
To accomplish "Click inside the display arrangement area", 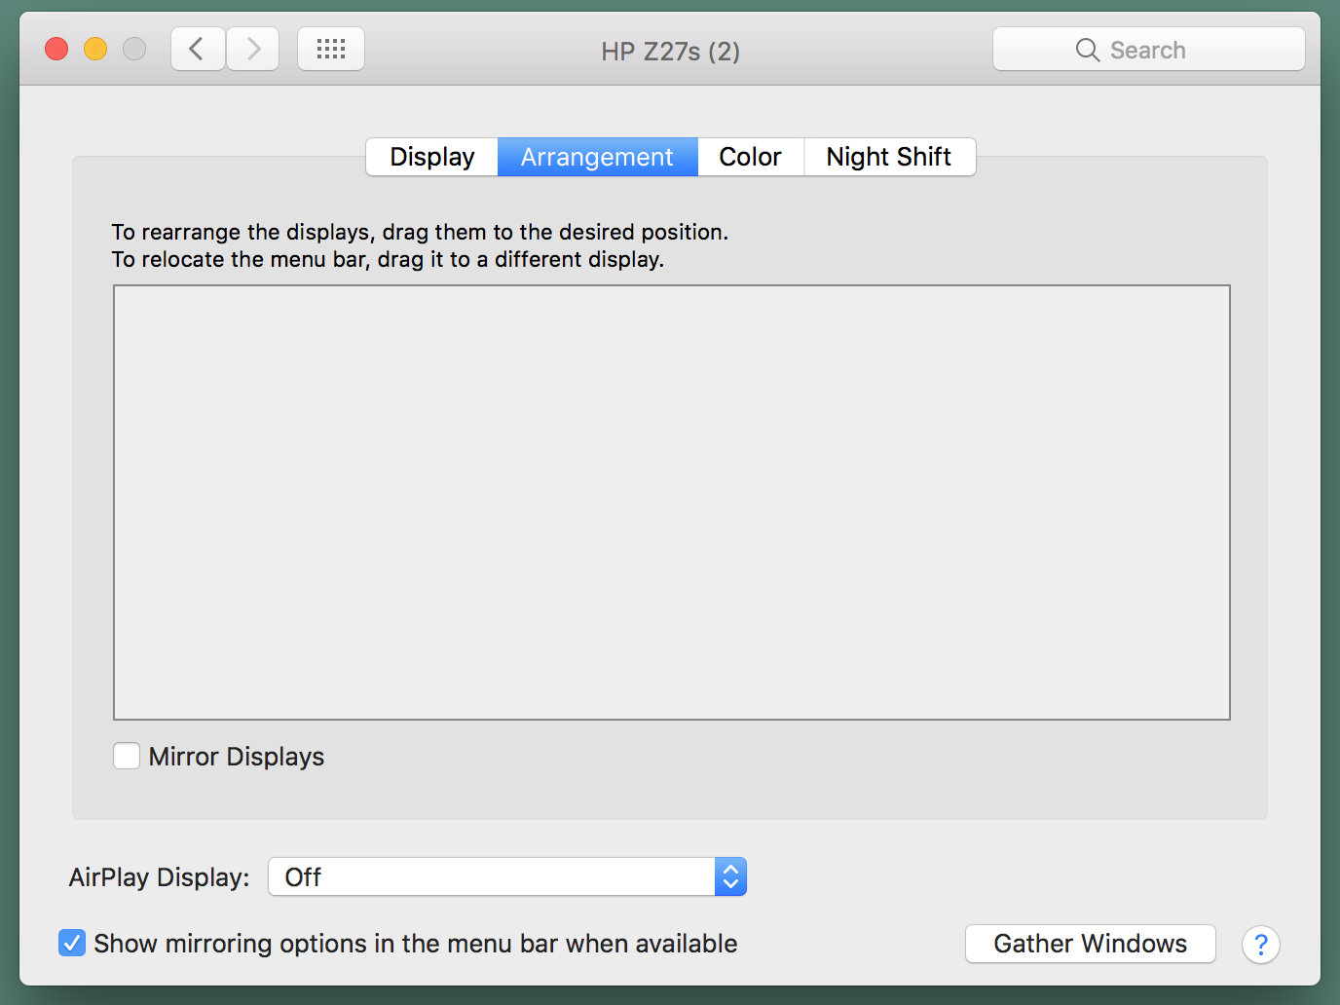I will coord(671,502).
